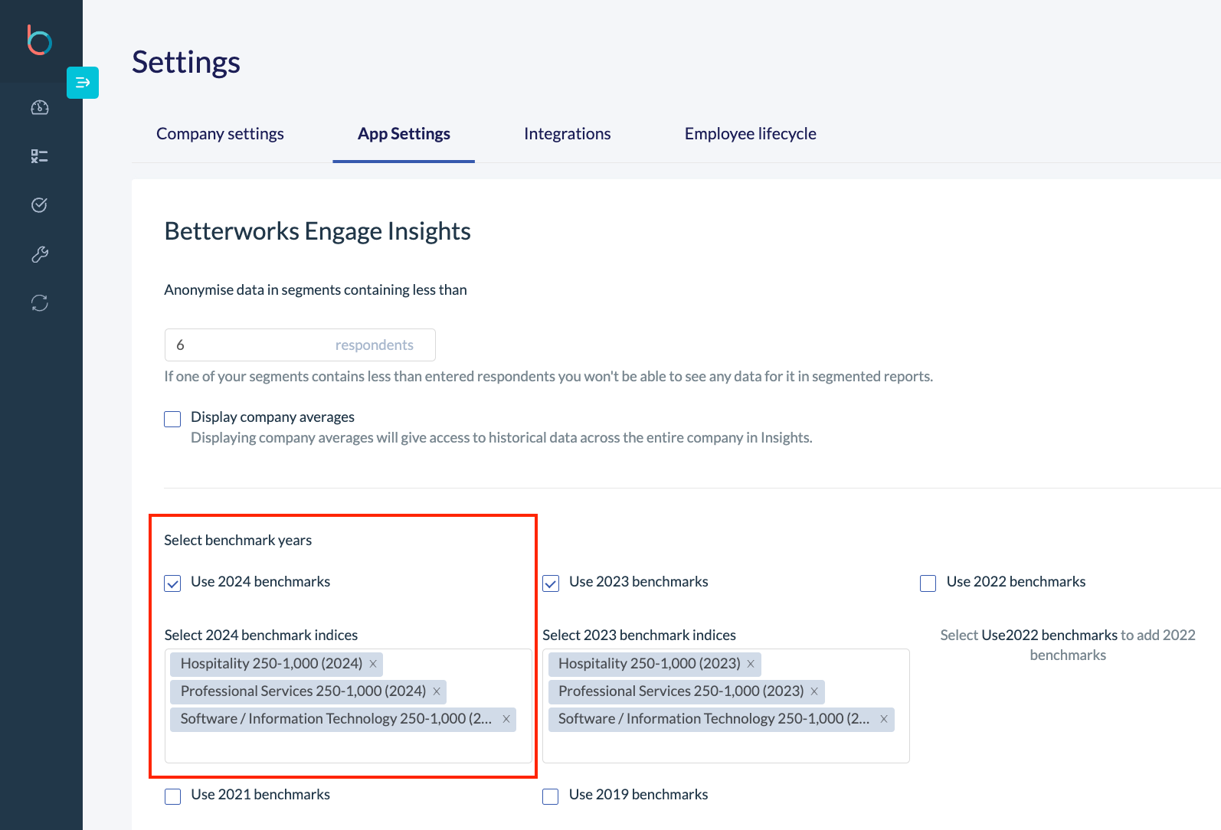Remove Professional Services 250-1,000 (2023) tag
1221x830 pixels.
pyautogui.click(x=814, y=691)
